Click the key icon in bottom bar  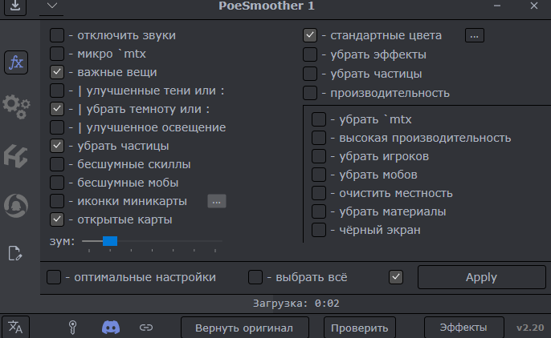pos(72,328)
